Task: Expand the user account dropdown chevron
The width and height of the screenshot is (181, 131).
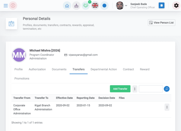Action: pyautogui.click(x=126, y=5)
